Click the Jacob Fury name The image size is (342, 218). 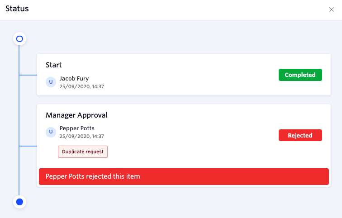(74, 79)
